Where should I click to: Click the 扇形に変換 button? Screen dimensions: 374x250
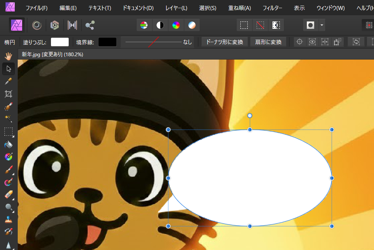[268, 42]
